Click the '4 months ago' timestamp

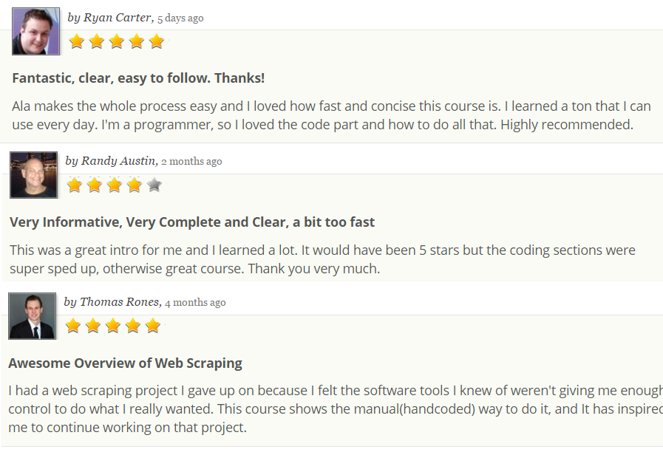pos(196,301)
